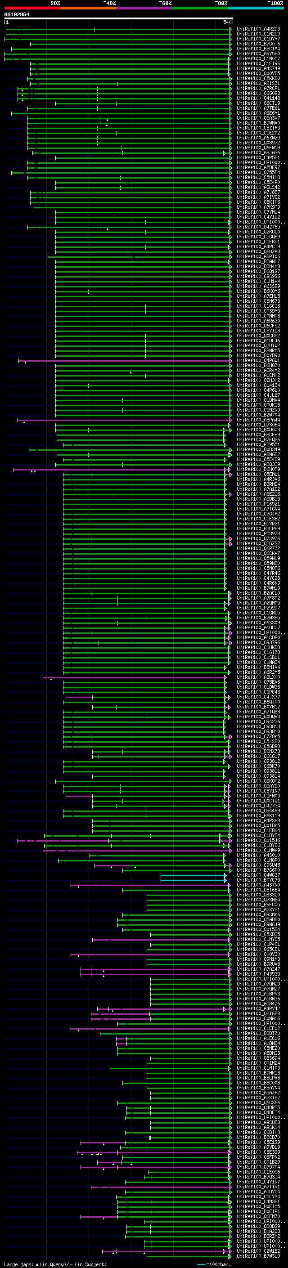Open the UniRef100_Q4P6W1 hit
Image resolution: width=288 pixels, height=1268 pixels.
pos(258,361)
